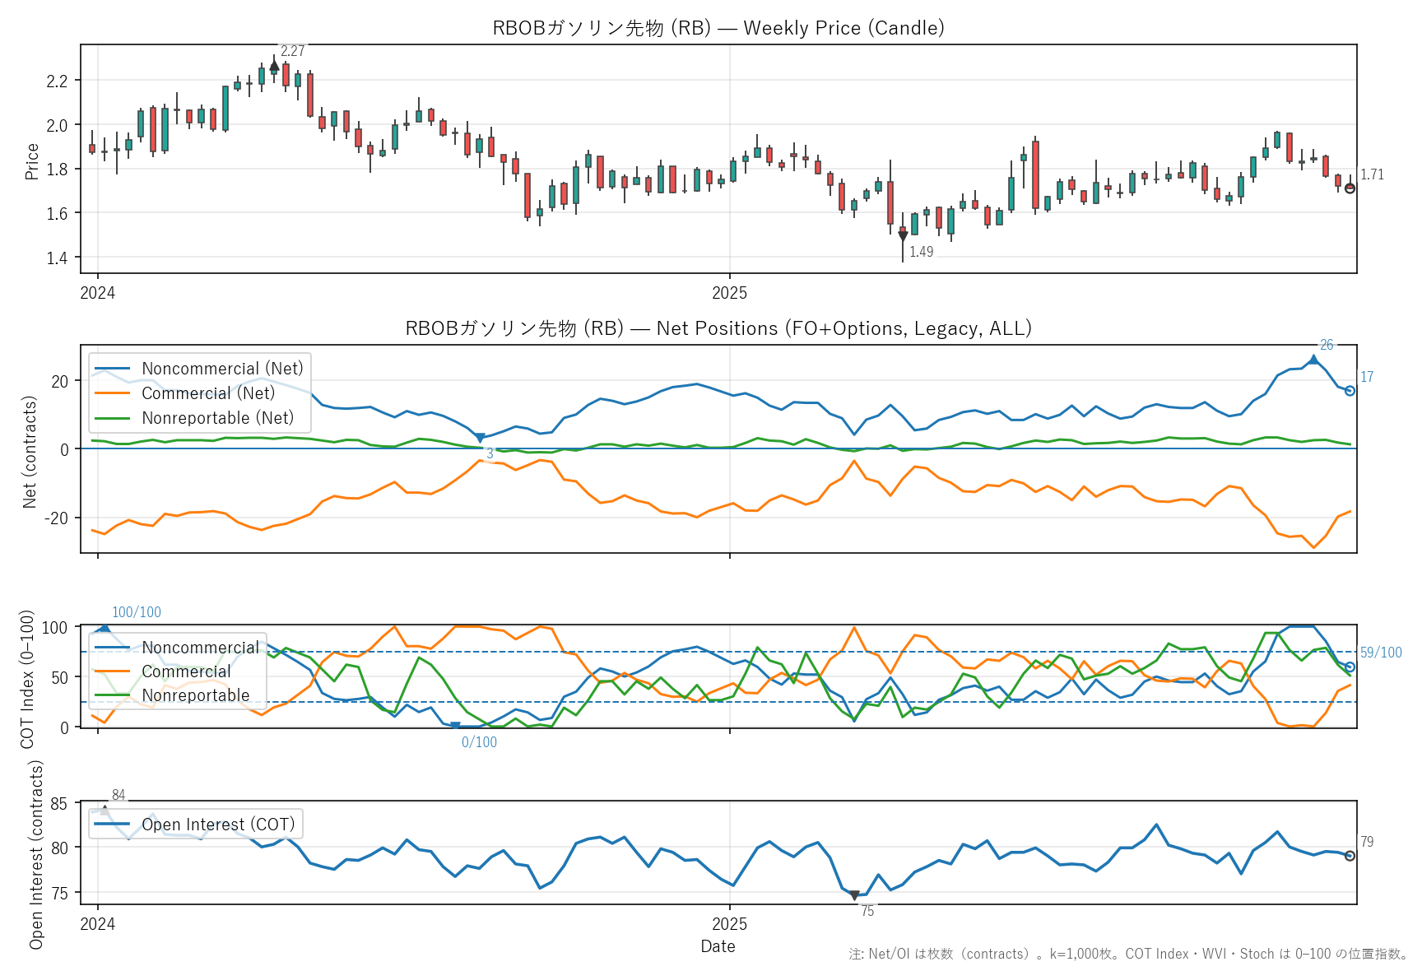This screenshot has width=1422, height=971.
Task: Click the 2025 tick label on the bottom axis
Action: coord(729,924)
